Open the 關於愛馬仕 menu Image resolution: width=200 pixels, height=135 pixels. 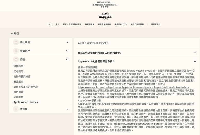tap(156, 24)
